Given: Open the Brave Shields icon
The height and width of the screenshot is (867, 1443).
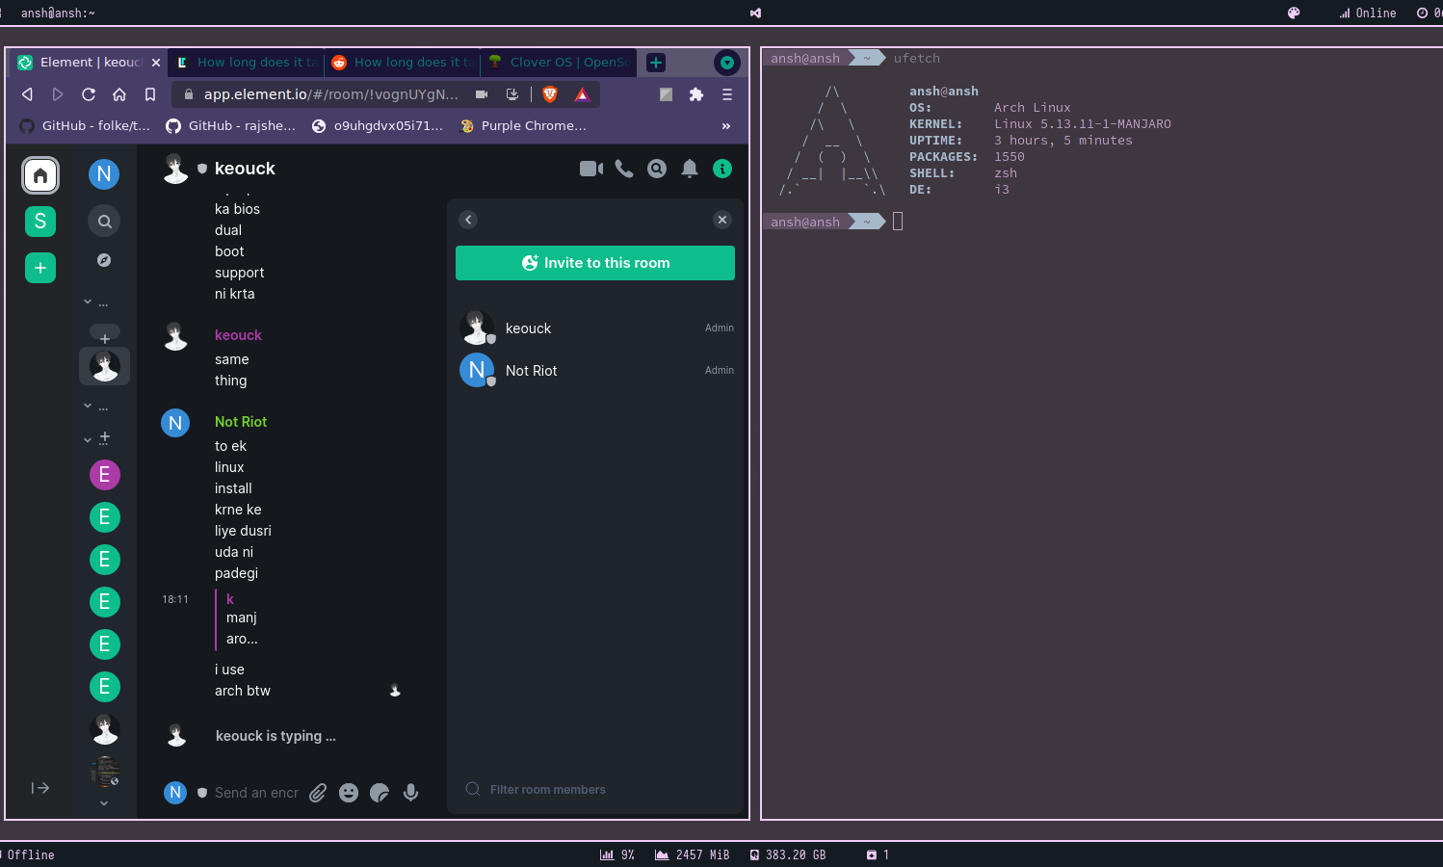Looking at the screenshot, I should pyautogui.click(x=550, y=93).
